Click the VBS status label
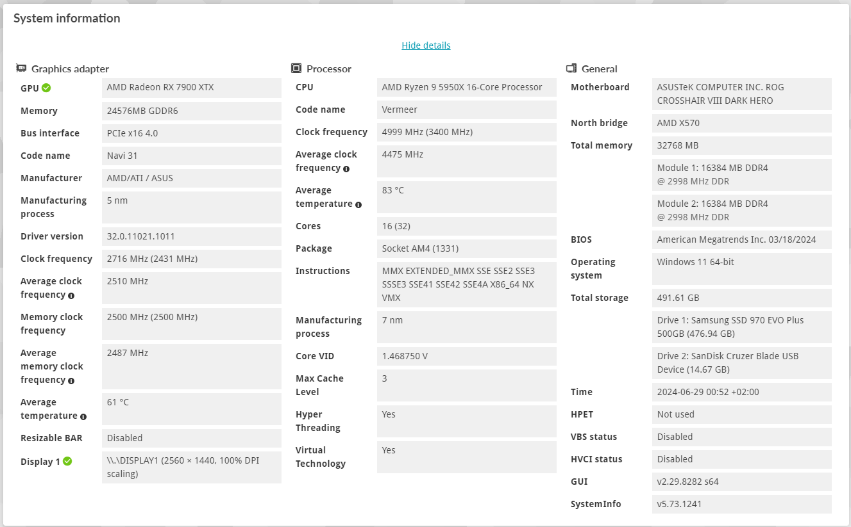The height and width of the screenshot is (527, 851). 594,437
